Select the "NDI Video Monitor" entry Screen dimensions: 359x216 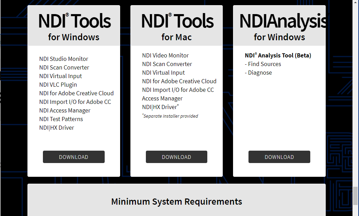click(x=165, y=55)
